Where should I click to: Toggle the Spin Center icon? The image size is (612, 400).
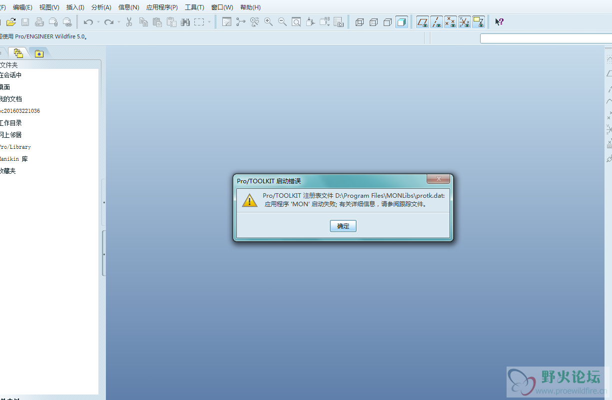(x=241, y=22)
